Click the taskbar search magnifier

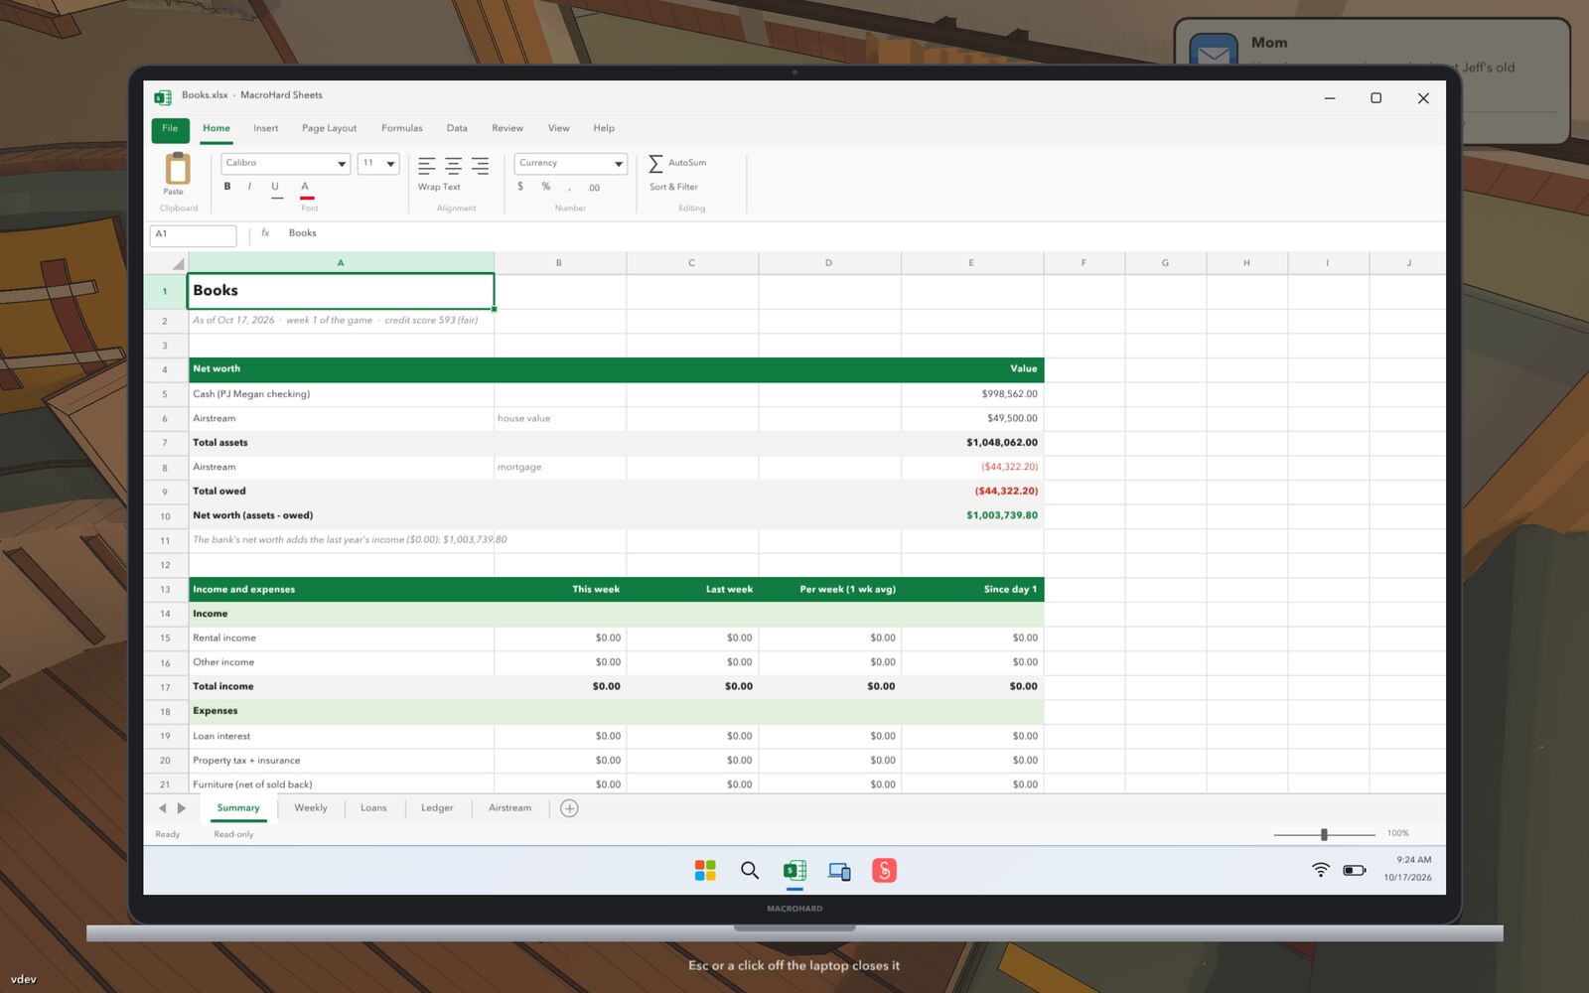pos(750,871)
